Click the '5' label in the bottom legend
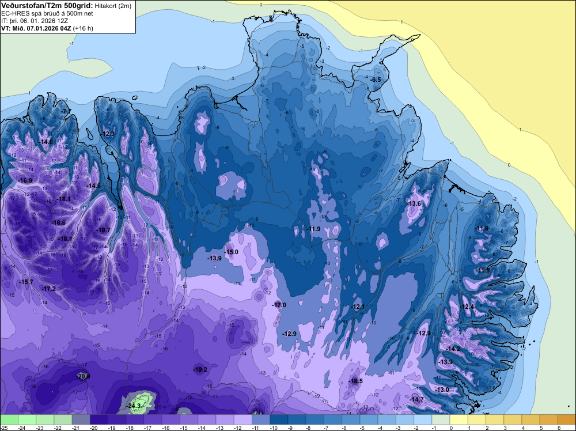The image size is (576, 431). click(541, 428)
